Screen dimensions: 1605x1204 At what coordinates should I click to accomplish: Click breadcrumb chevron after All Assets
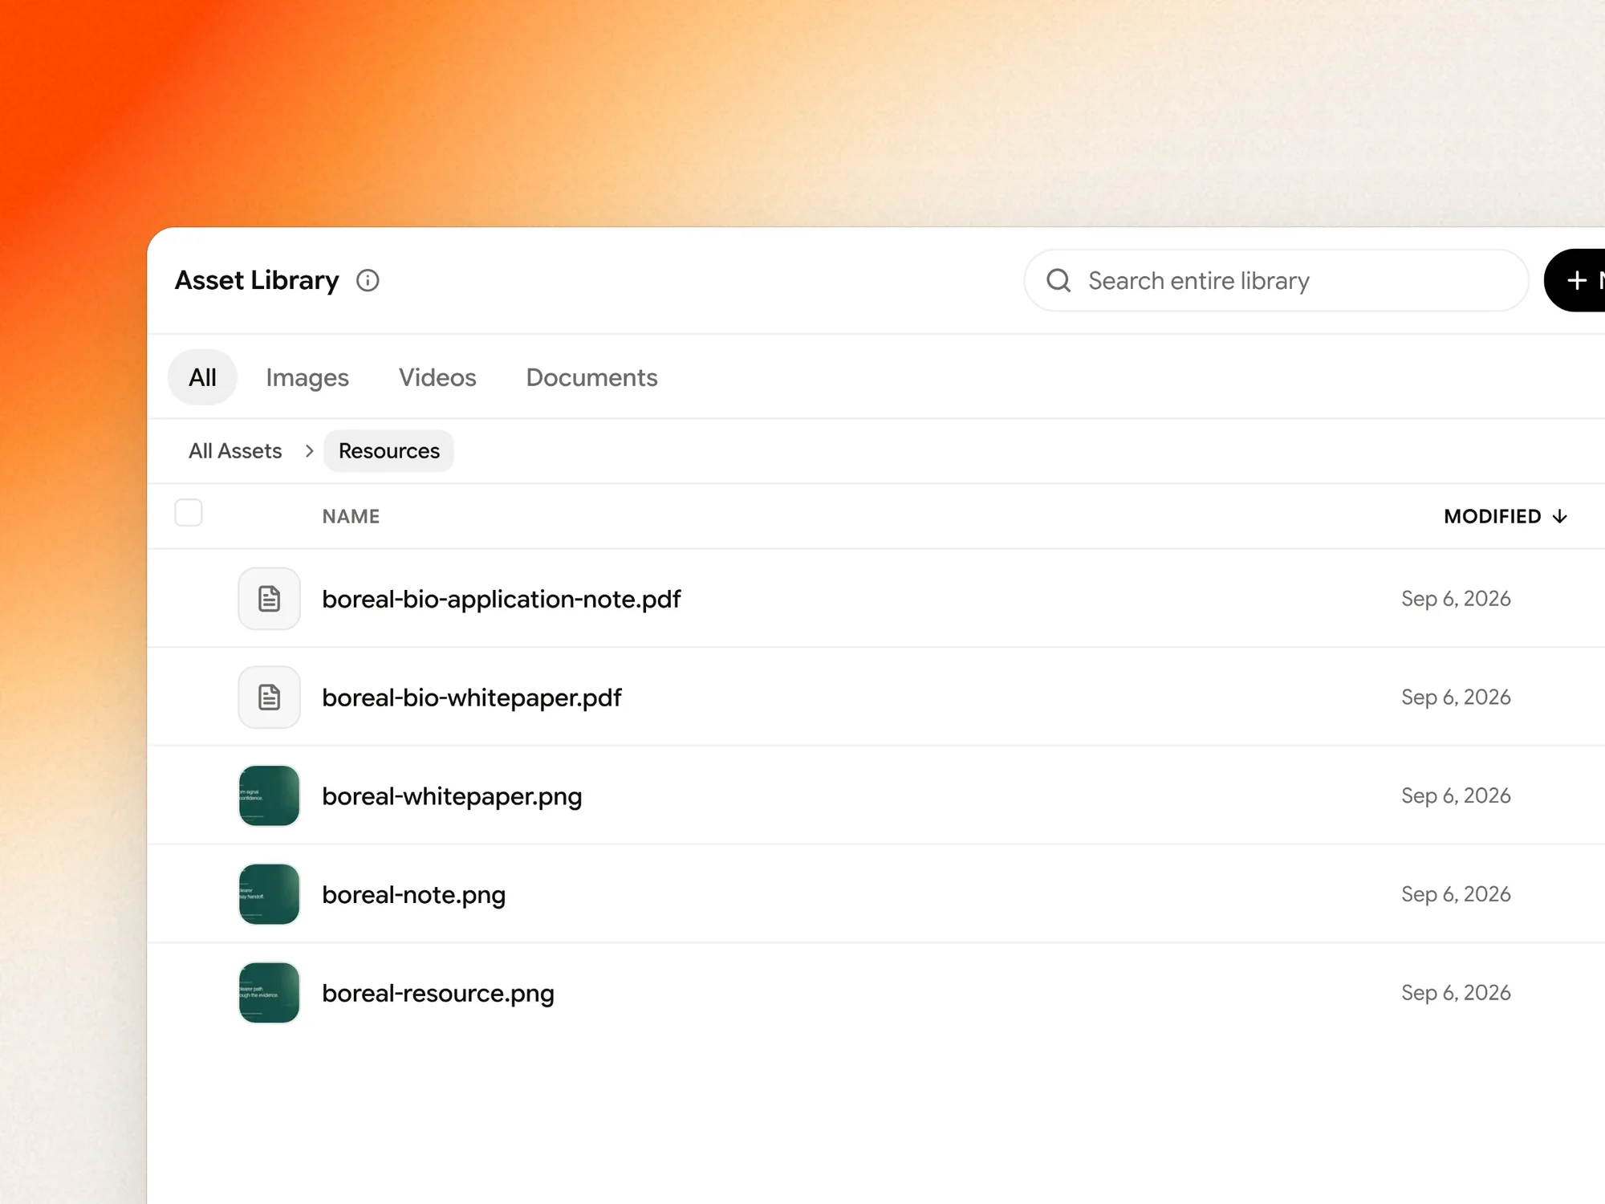tap(309, 451)
